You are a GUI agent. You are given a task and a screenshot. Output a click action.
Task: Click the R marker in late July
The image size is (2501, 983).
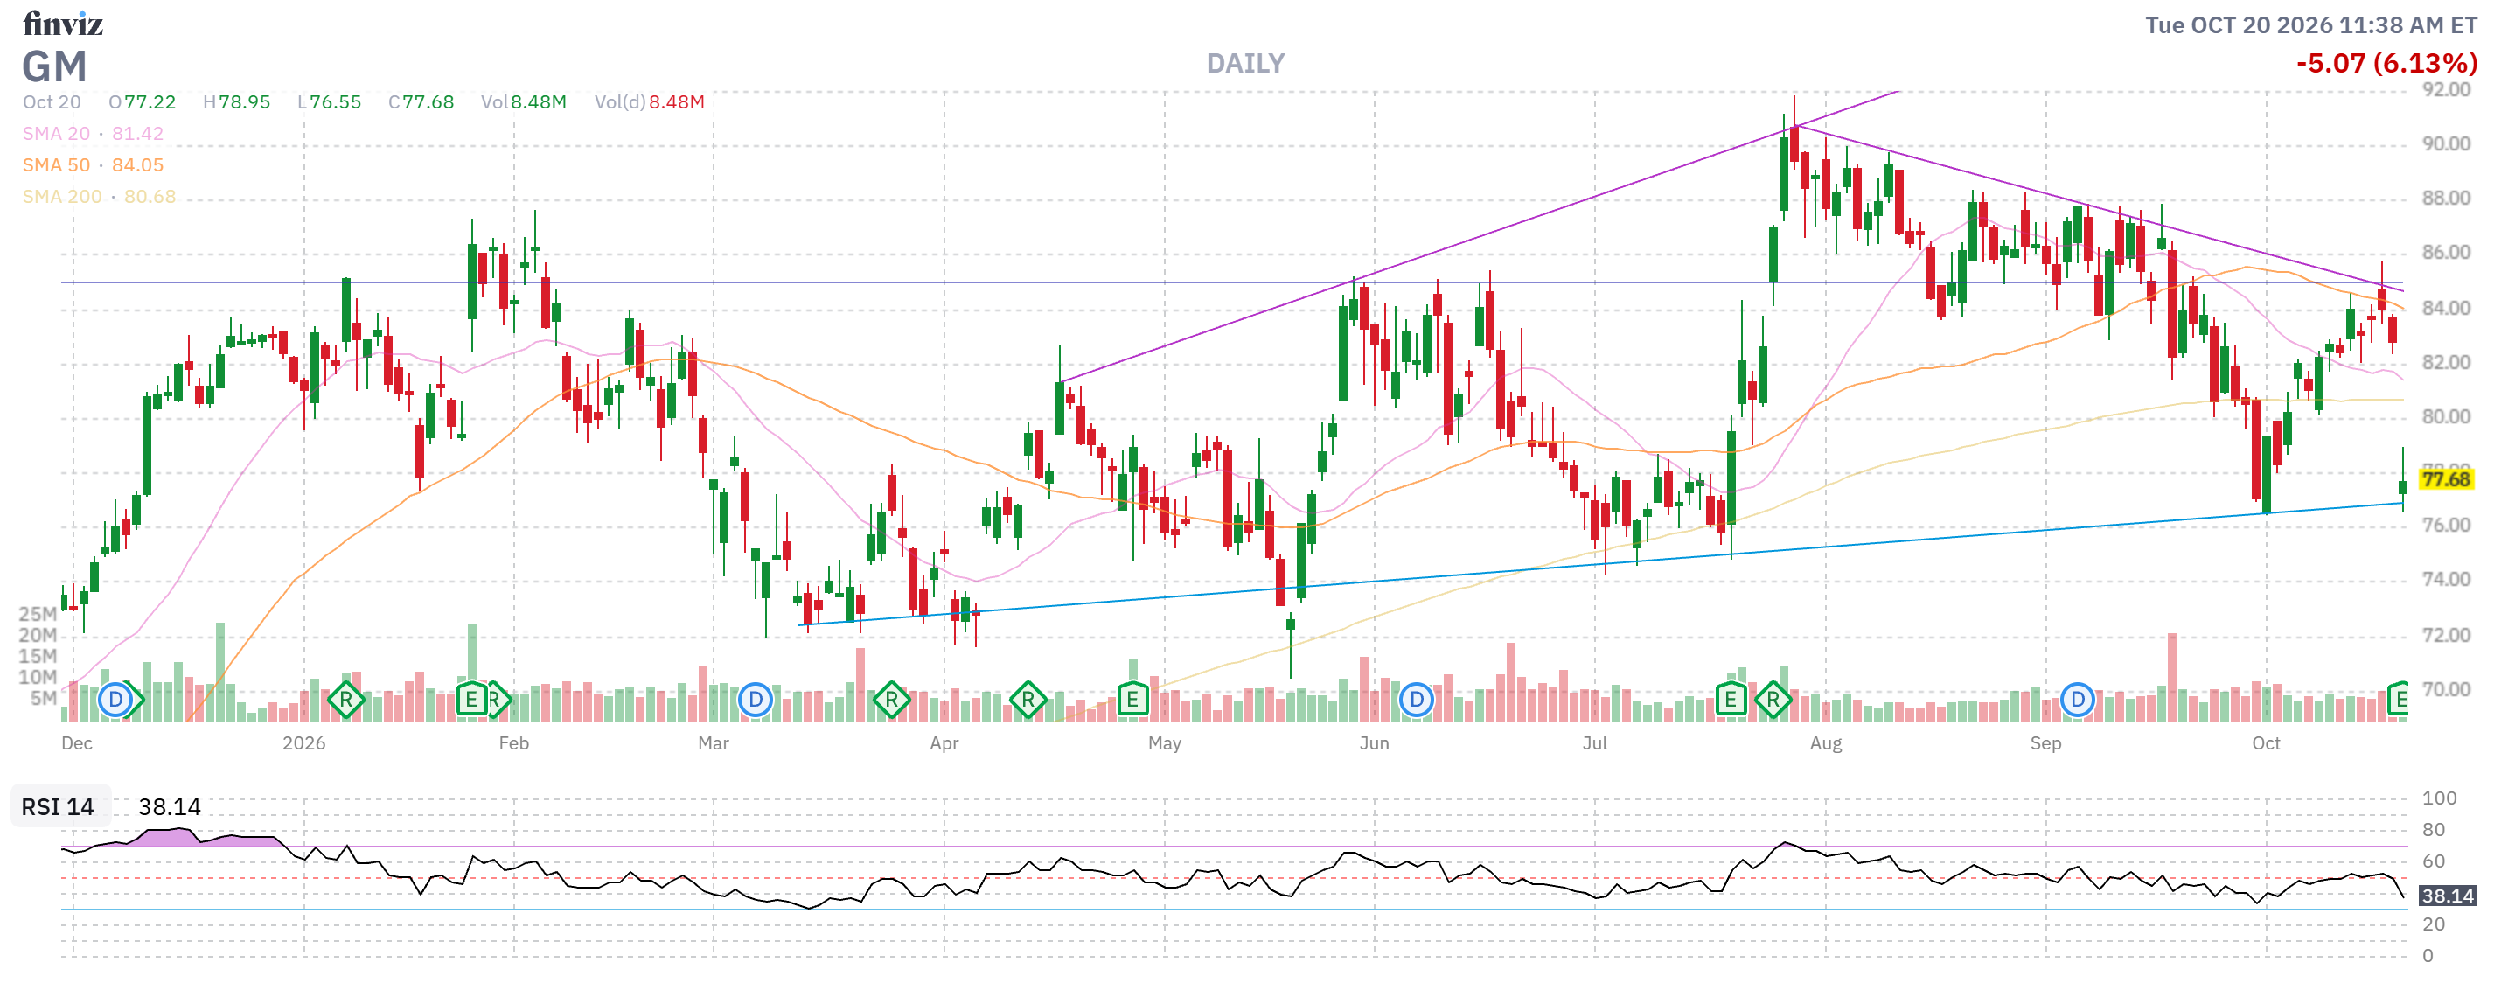(x=1773, y=700)
